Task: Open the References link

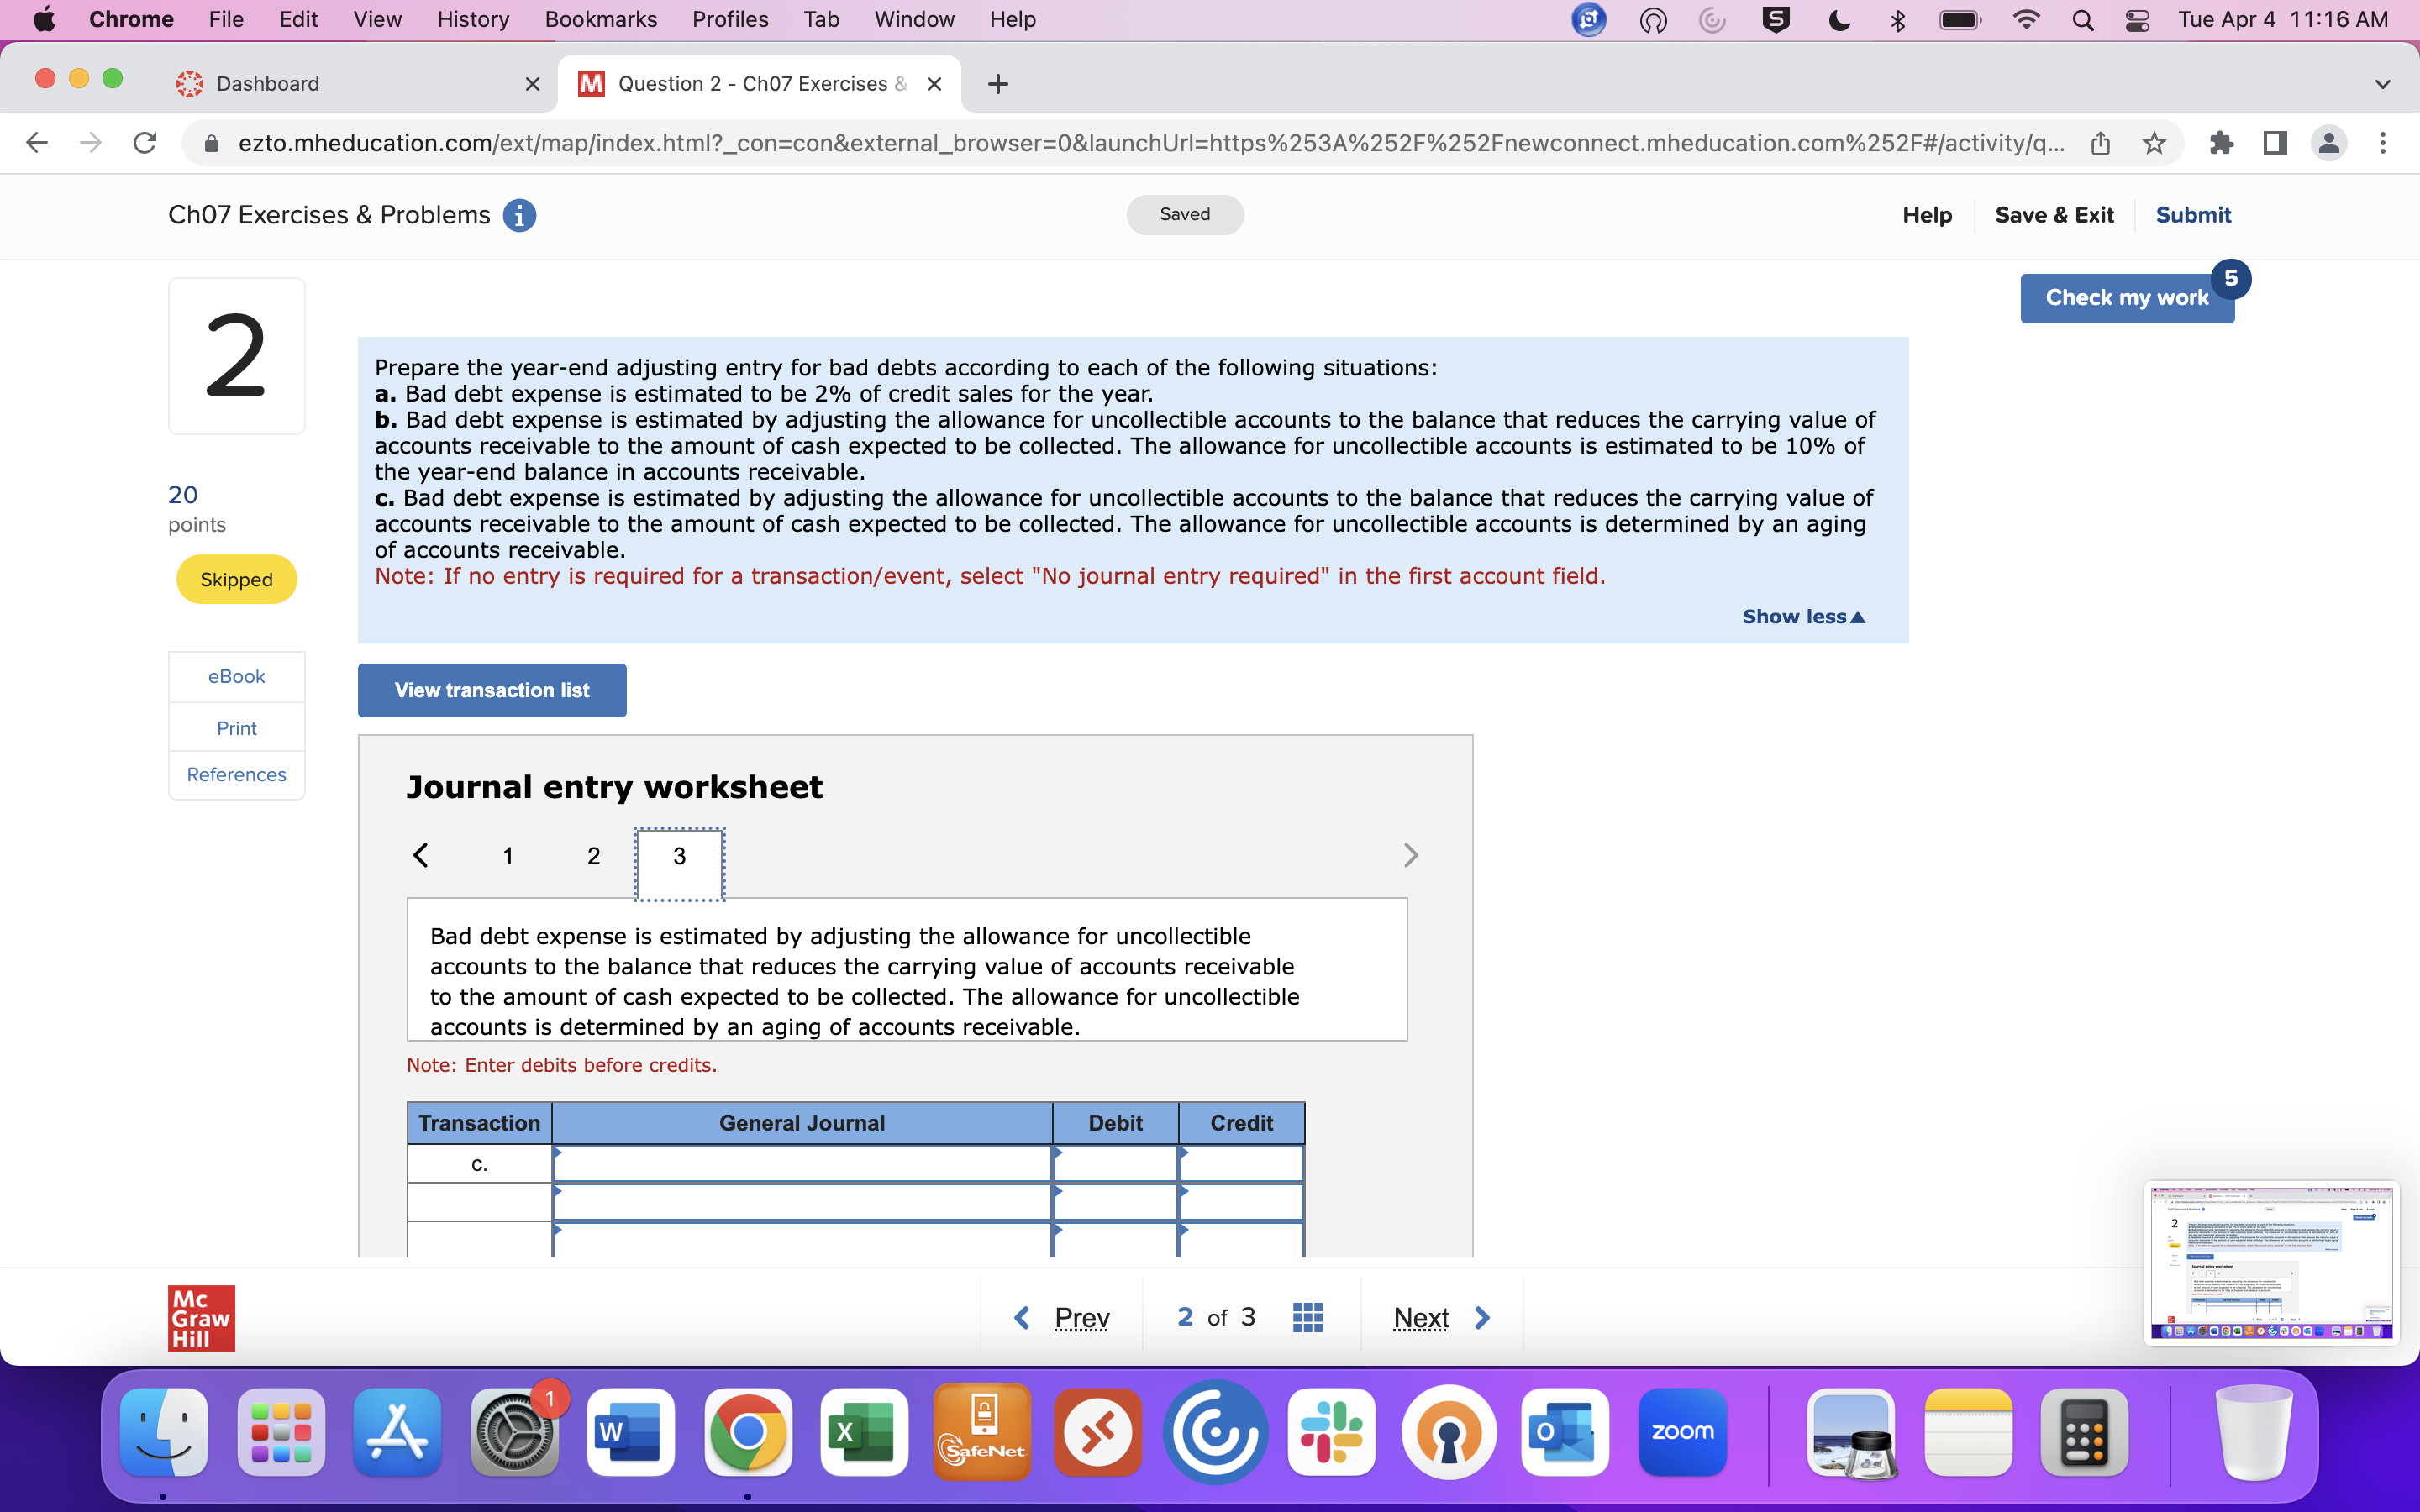Action: 236,774
